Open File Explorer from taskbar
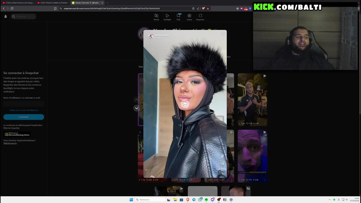Screen dimensions: 361x203 tap(175, 200)
